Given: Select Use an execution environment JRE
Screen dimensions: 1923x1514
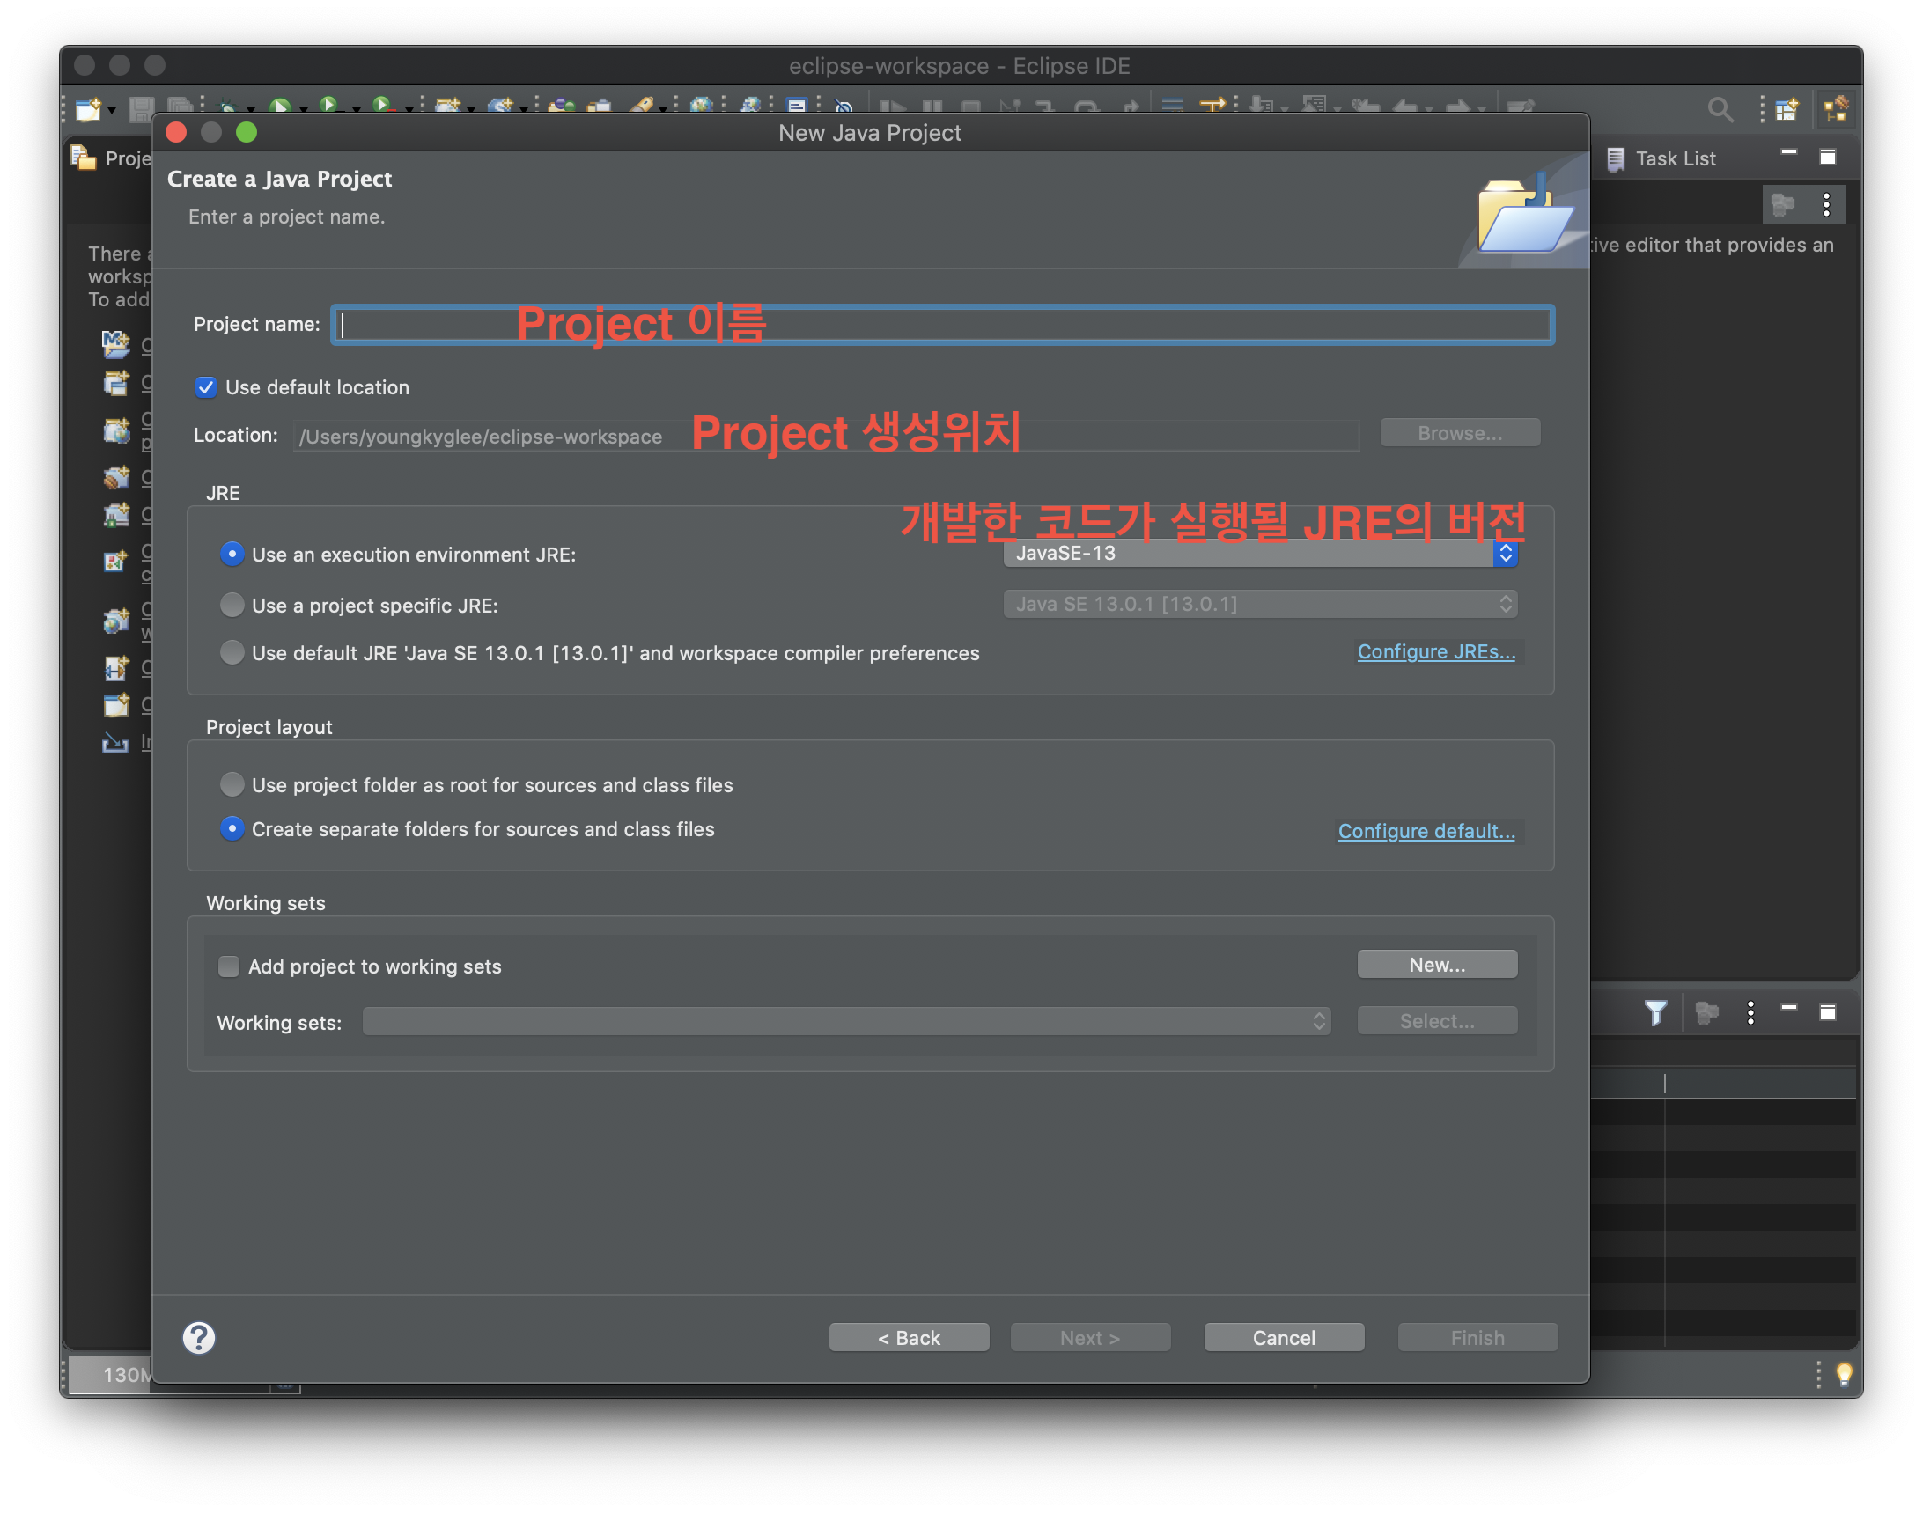Looking at the screenshot, I should coord(232,554).
